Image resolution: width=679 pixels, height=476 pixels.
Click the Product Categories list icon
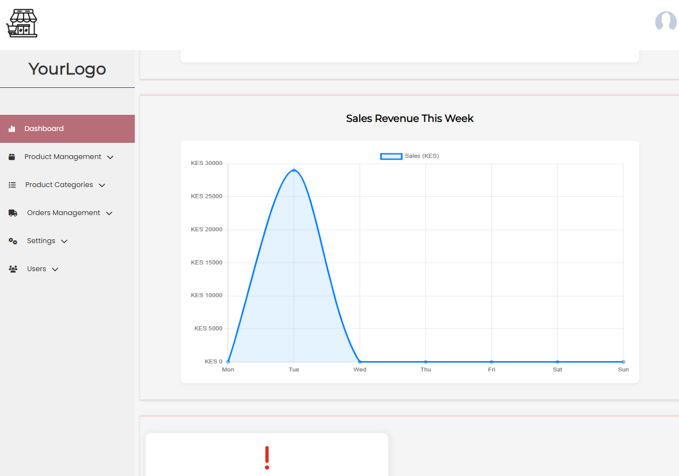[x=11, y=184]
